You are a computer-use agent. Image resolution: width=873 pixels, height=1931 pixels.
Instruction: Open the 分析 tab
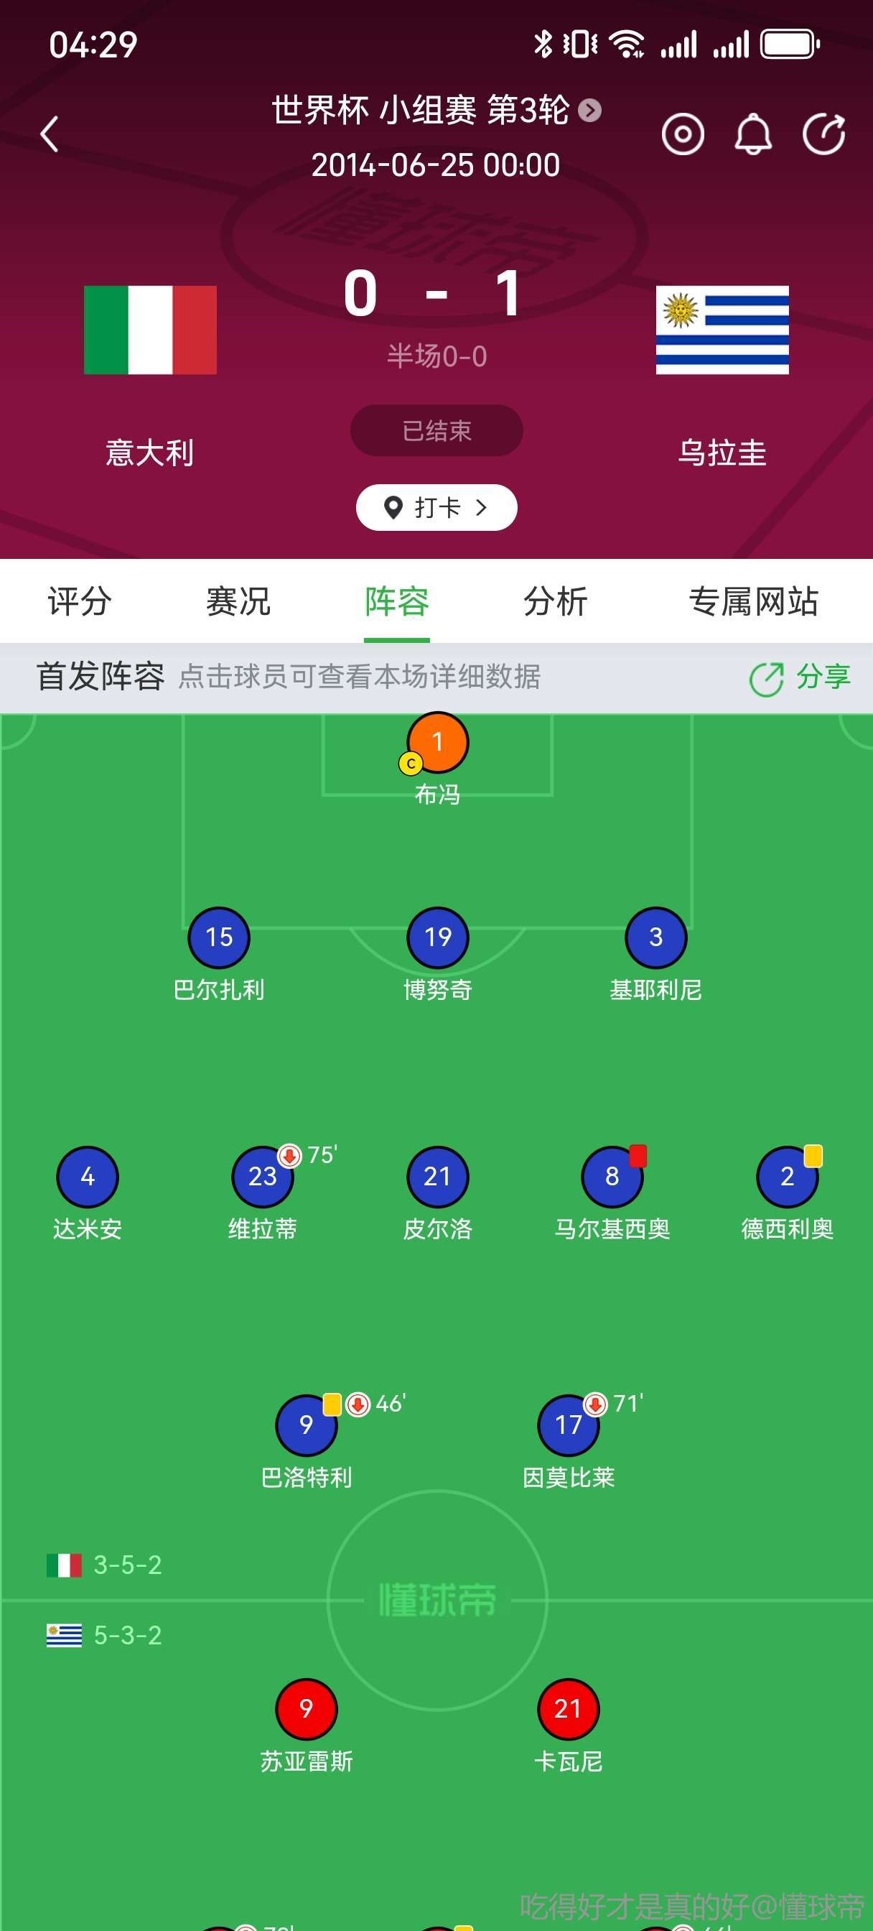[555, 601]
